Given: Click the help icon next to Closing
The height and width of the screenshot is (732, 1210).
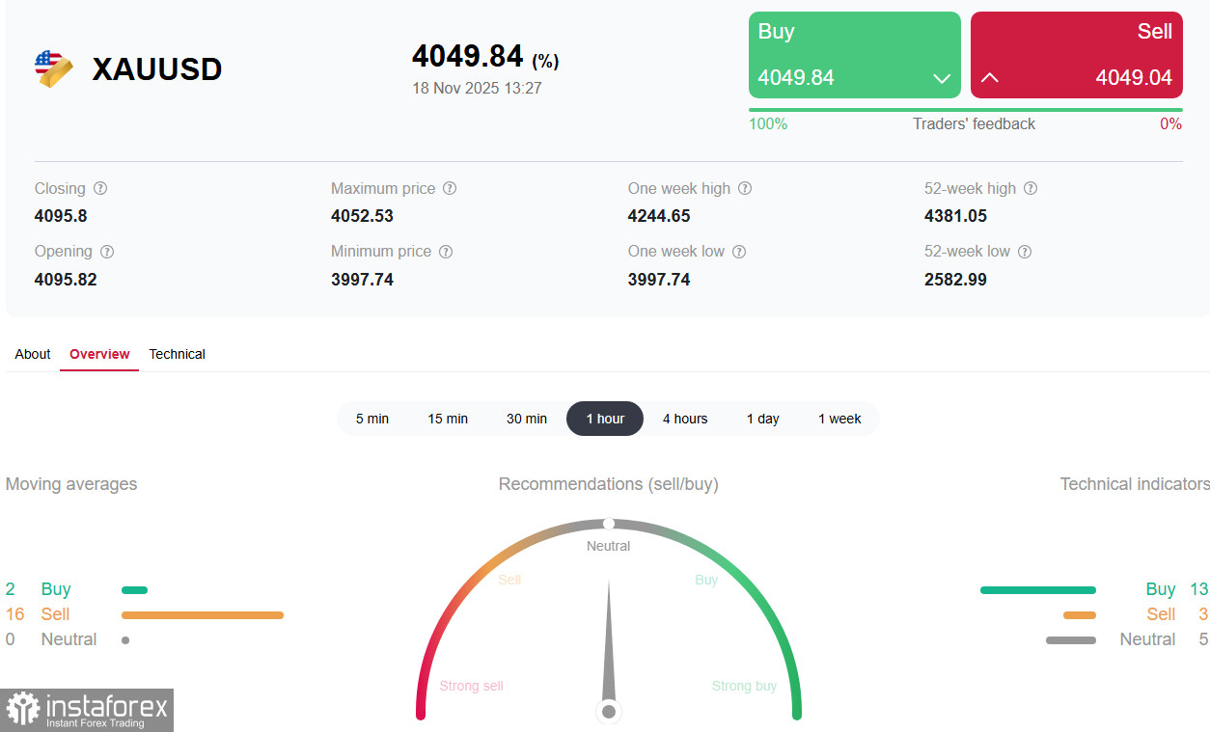Looking at the screenshot, I should click(100, 188).
